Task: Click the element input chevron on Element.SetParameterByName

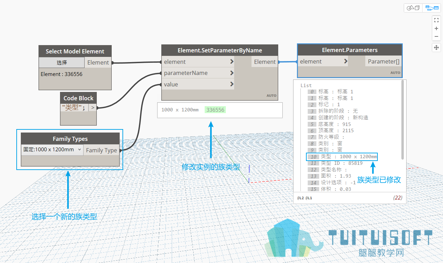Action: pos(232,62)
